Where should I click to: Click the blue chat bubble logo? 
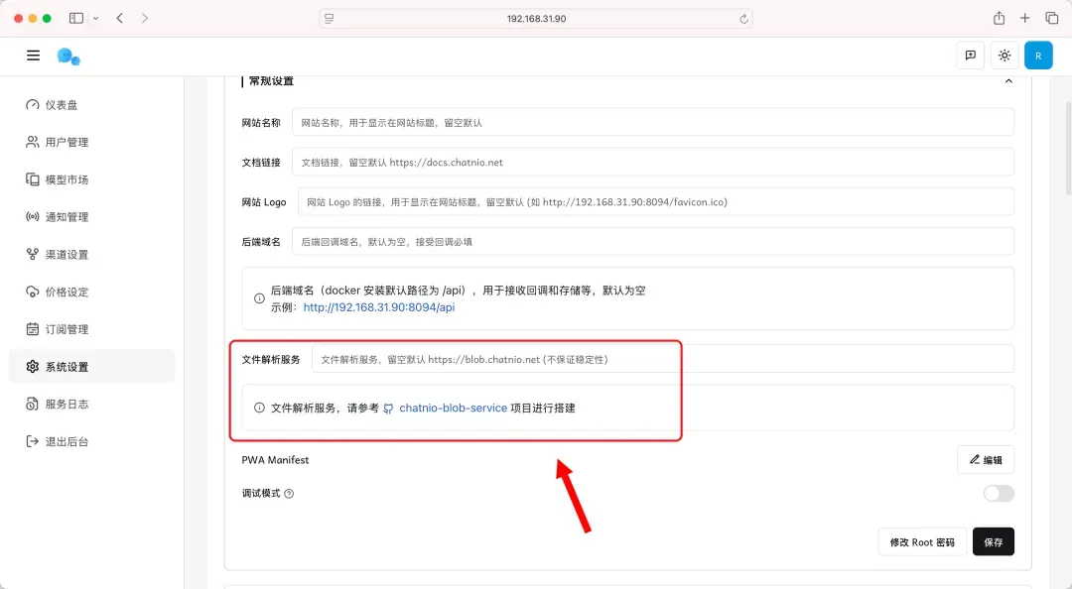68,57
